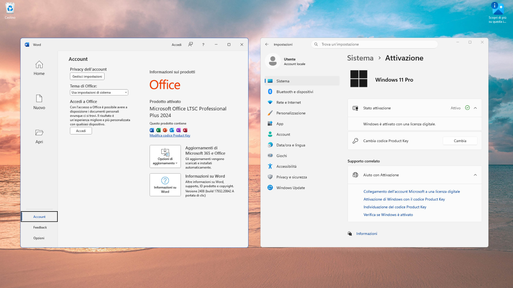The image size is (513, 288).
Task: Minimize the Word window
Action: pyautogui.click(x=216, y=44)
